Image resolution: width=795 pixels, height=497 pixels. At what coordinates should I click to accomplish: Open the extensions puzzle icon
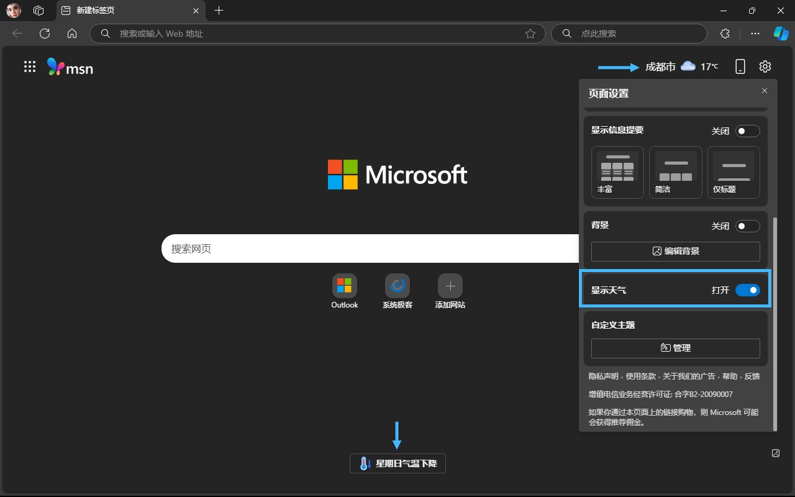725,34
